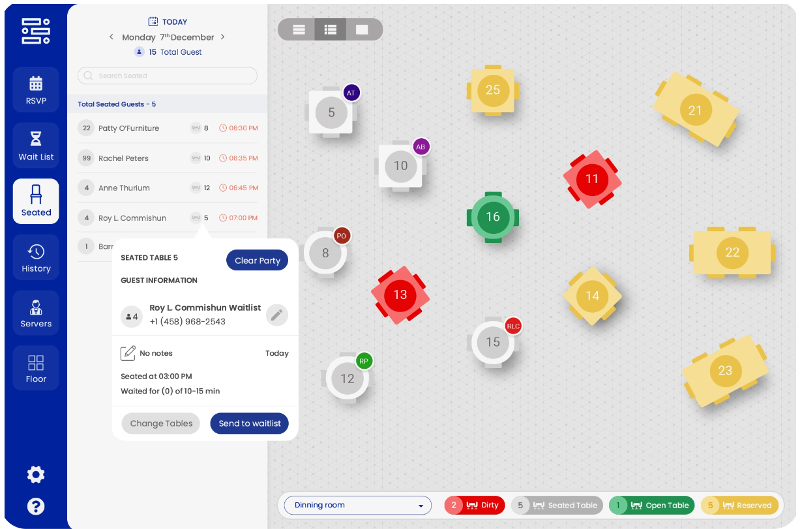800x529 pixels.
Task: Open the Servers section
Action: click(x=36, y=313)
